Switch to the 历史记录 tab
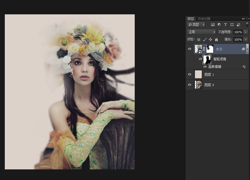This screenshot has width=250, height=180. 204,19
